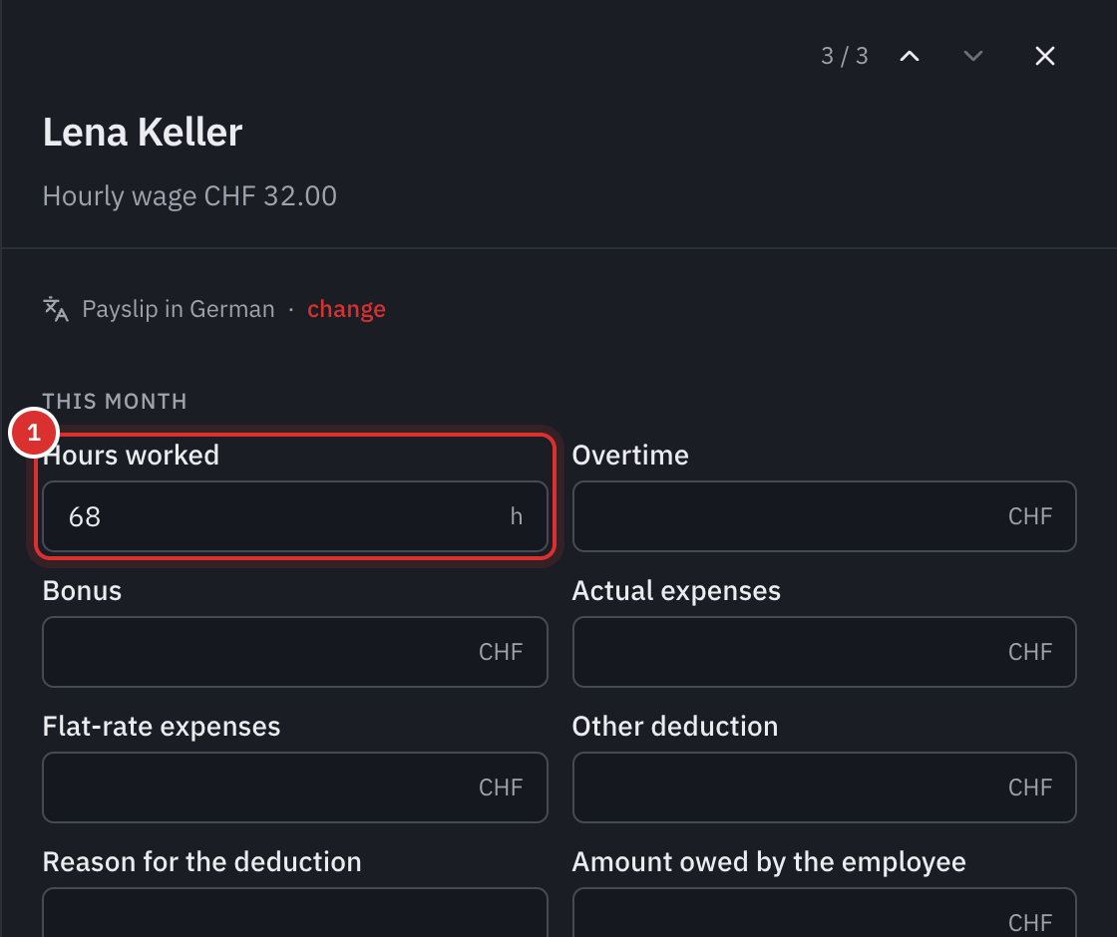Screen dimensions: 1117x937
Task: Click the Actual expenses label
Action: coord(677,591)
